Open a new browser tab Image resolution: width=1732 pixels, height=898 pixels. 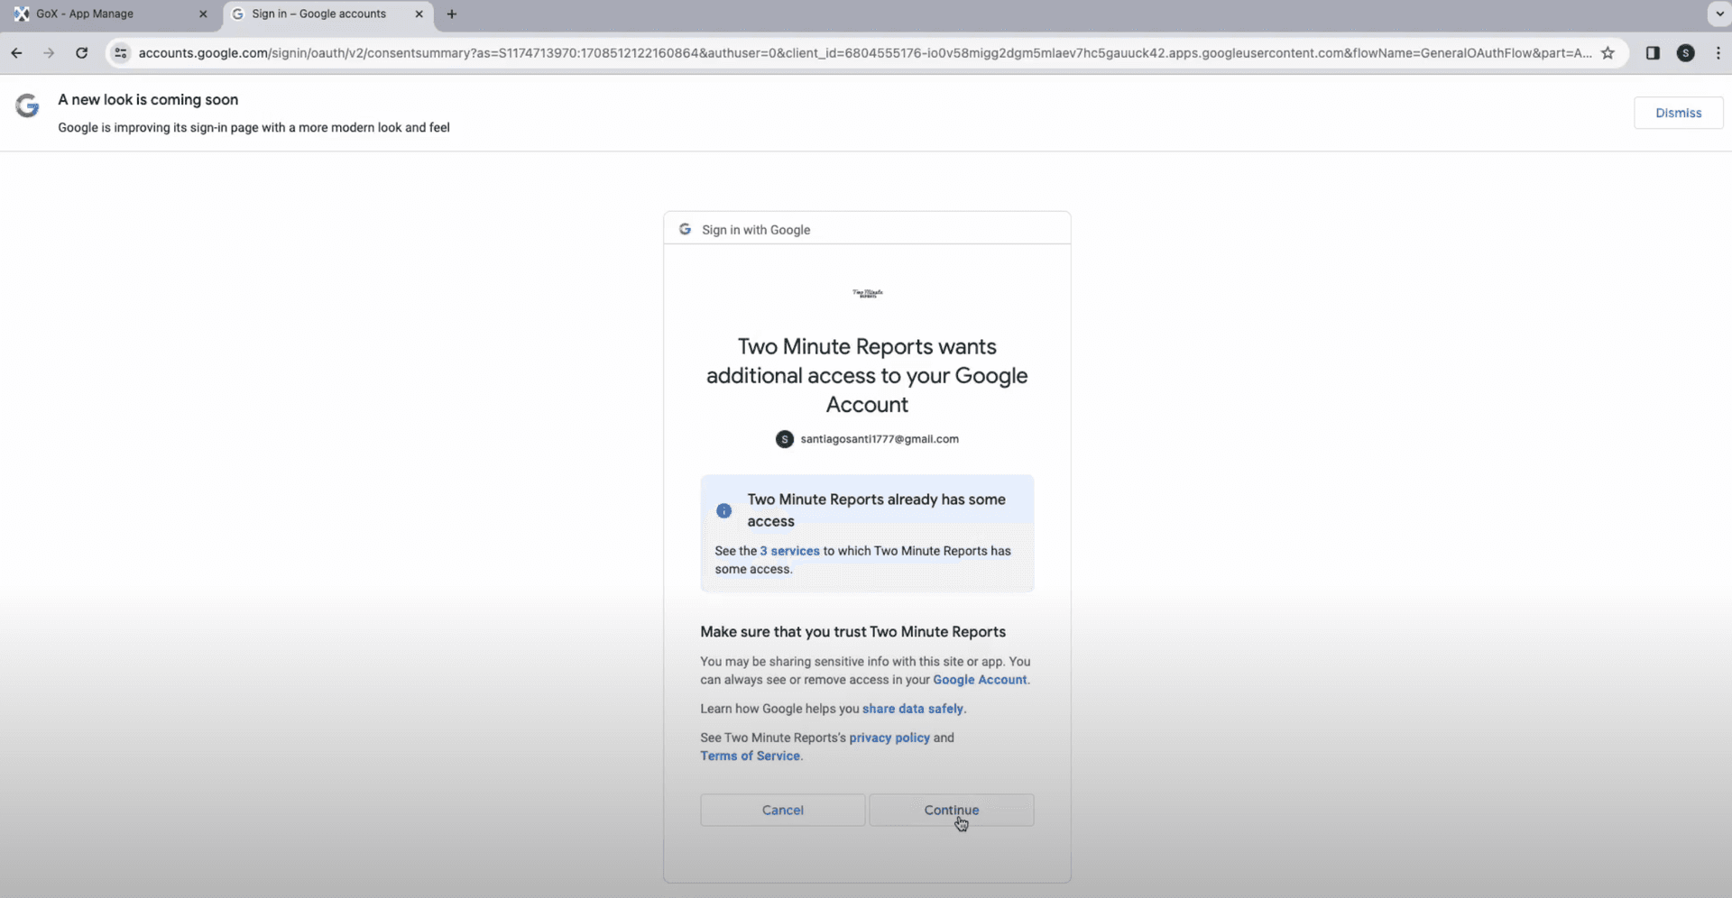coord(452,14)
